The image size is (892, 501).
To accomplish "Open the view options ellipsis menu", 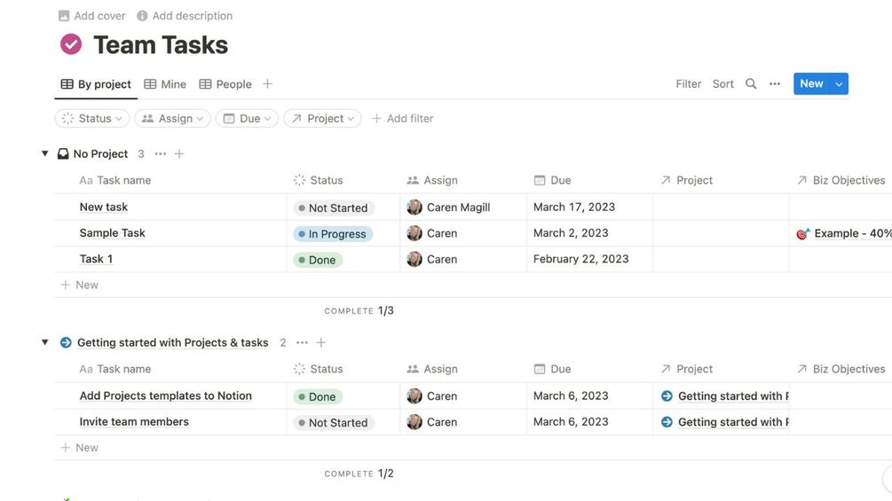I will click(775, 84).
